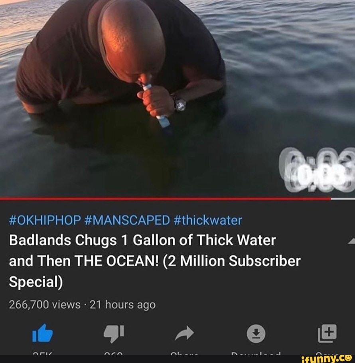Click the unplayed end of progress bar
Viewport: 355px width, 363px height.
pyautogui.click(x=343, y=199)
